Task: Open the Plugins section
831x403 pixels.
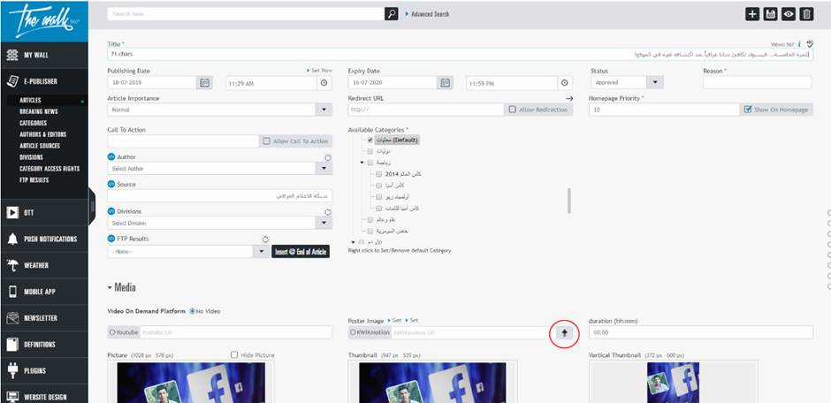Action: coord(44,370)
